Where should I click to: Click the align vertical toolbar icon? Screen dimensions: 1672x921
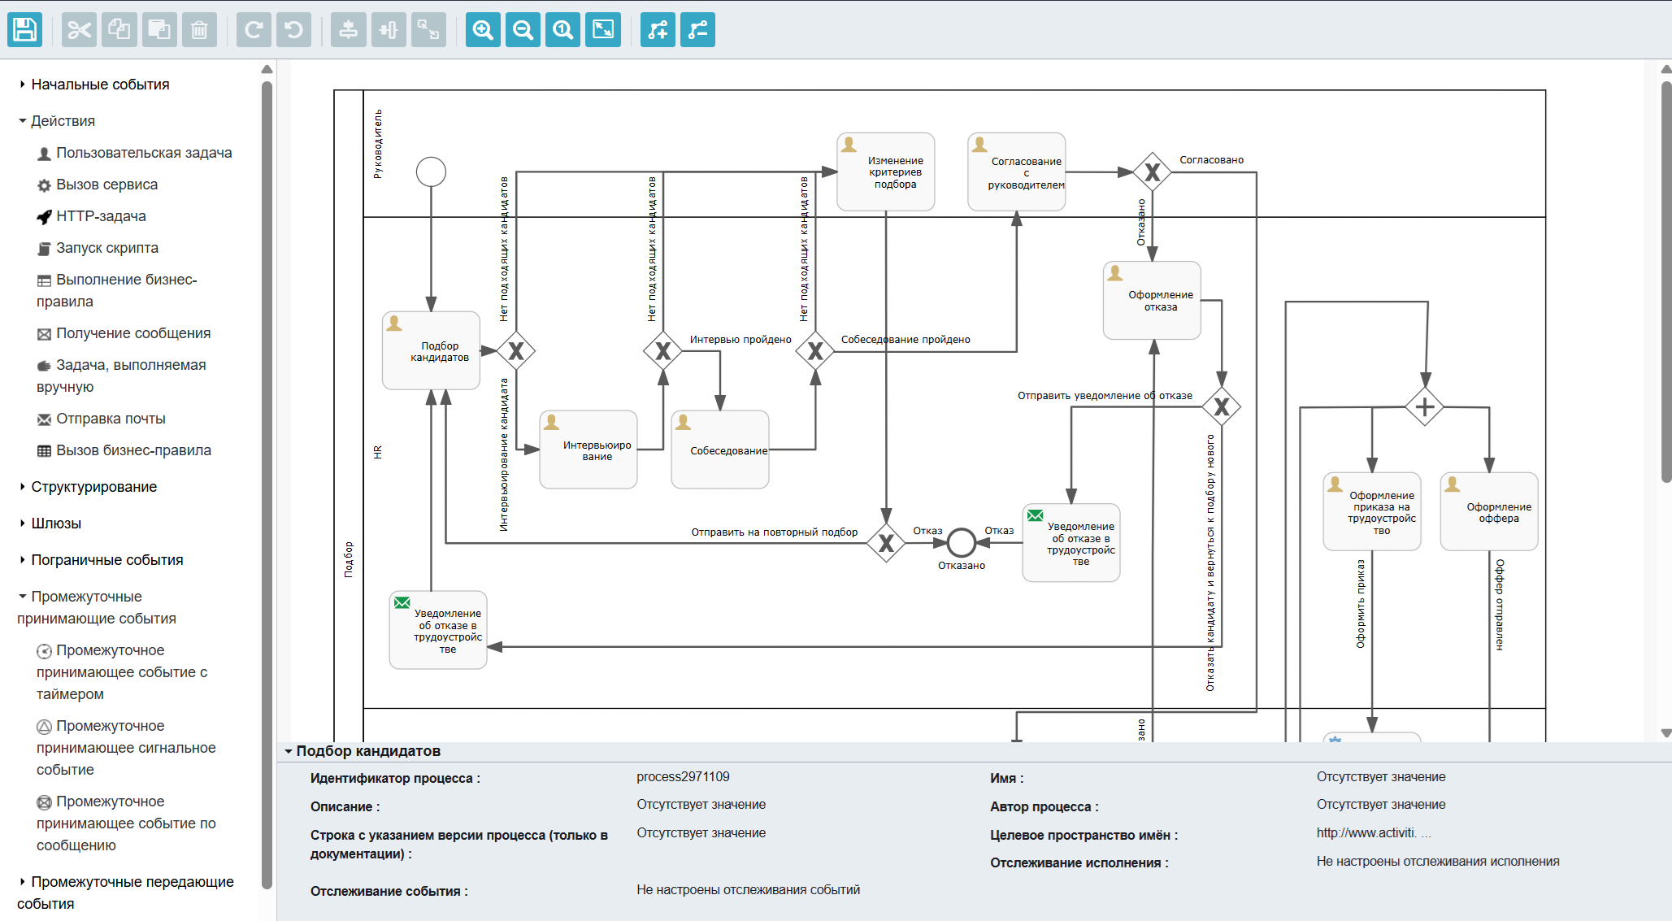point(348,30)
